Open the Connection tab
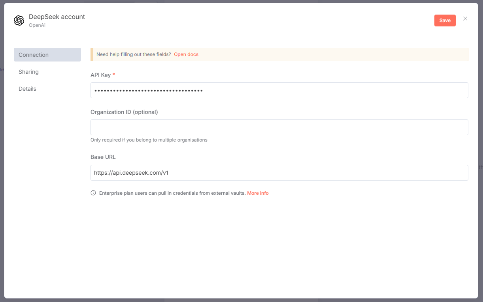Viewport: 483px width, 302px height. coord(47,55)
